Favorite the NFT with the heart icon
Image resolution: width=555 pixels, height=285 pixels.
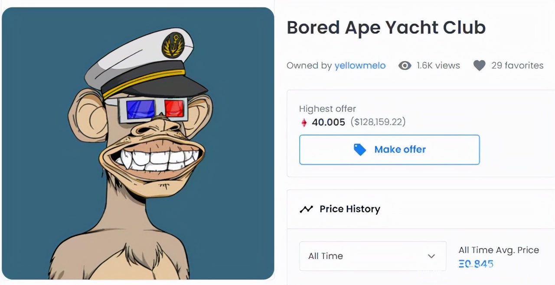tap(479, 66)
